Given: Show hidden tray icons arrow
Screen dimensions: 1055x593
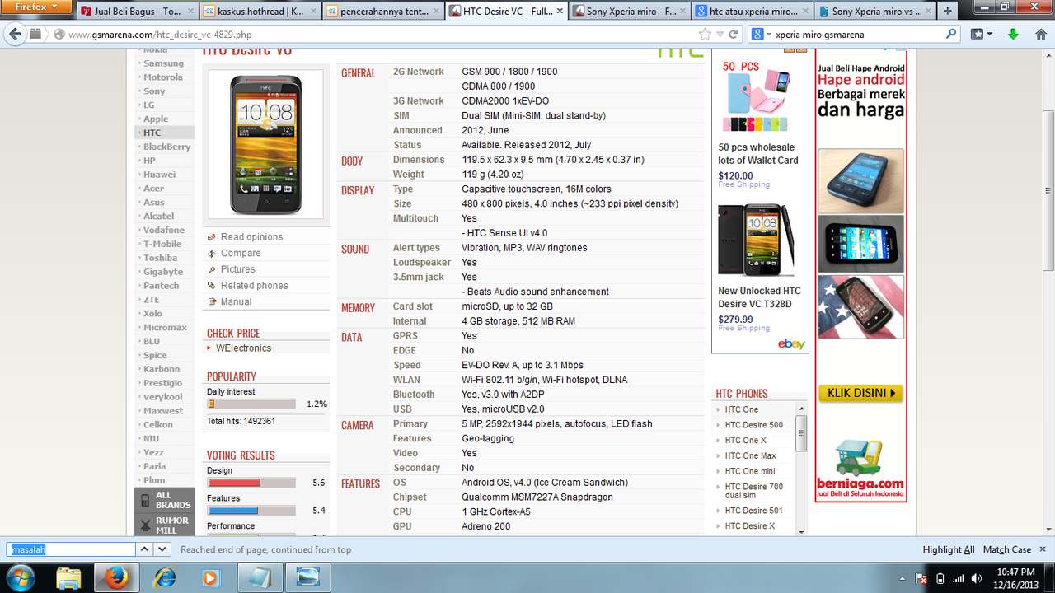Looking at the screenshot, I should [x=904, y=578].
